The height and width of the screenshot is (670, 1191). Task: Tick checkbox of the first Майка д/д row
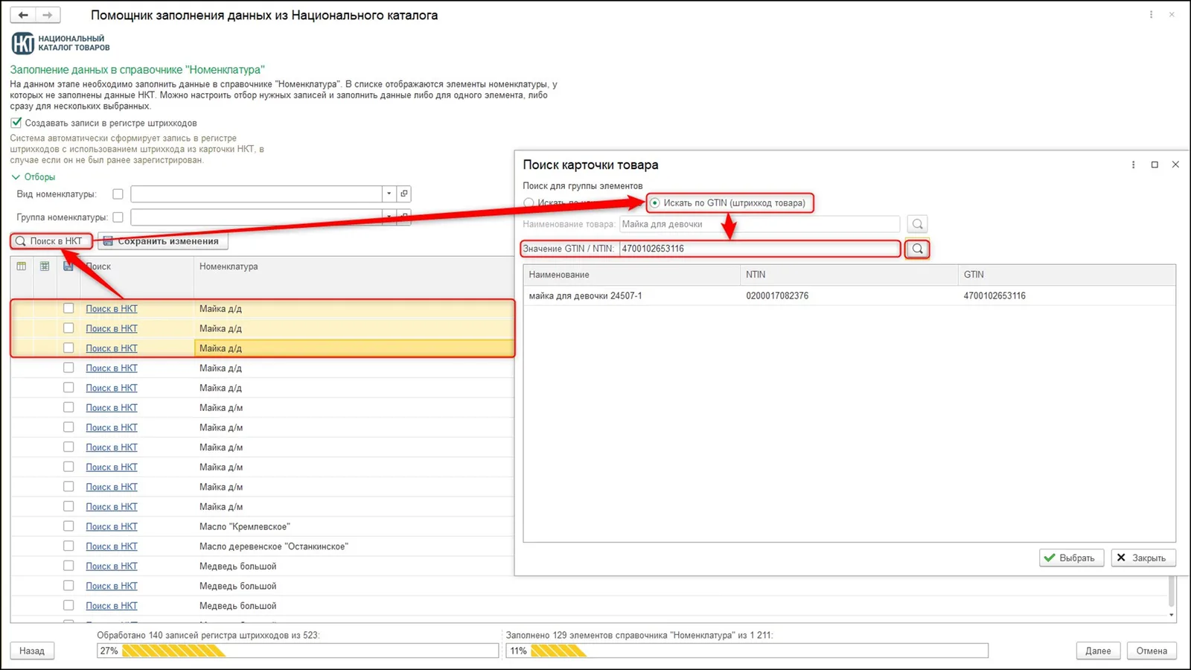point(68,308)
